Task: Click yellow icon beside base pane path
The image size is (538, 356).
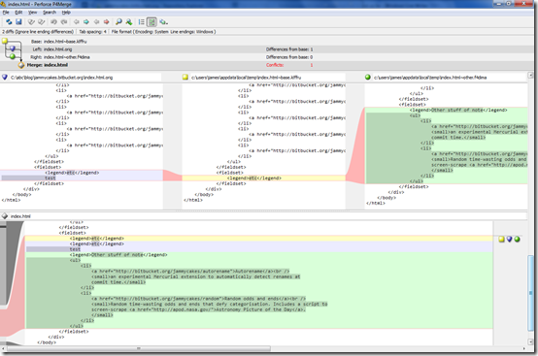Action: click(x=185, y=77)
